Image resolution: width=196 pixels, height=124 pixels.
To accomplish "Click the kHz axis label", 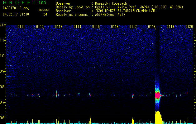I will 3,25.
